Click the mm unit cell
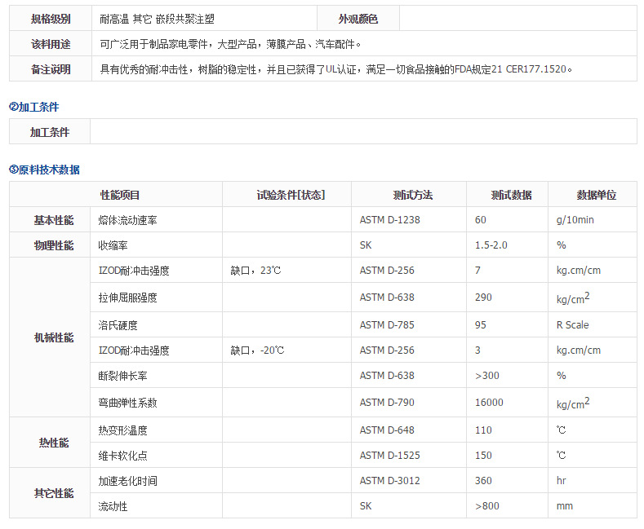The height and width of the screenshot is (529, 644). pos(593,505)
